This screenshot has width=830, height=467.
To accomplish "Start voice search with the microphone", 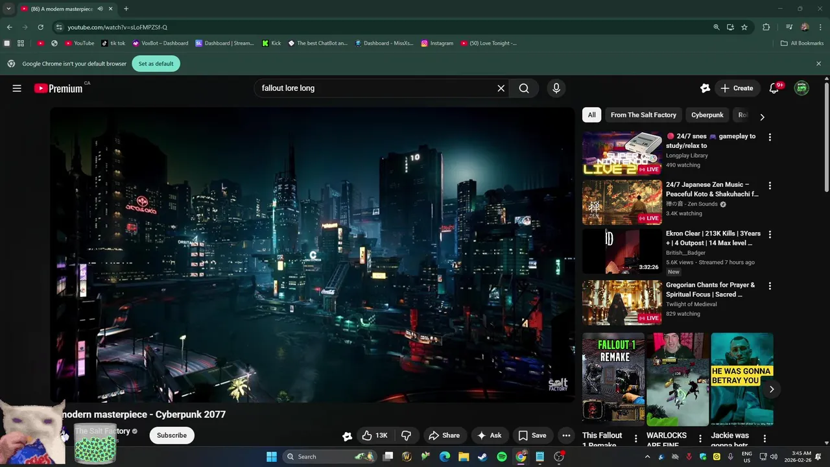I will point(556,88).
